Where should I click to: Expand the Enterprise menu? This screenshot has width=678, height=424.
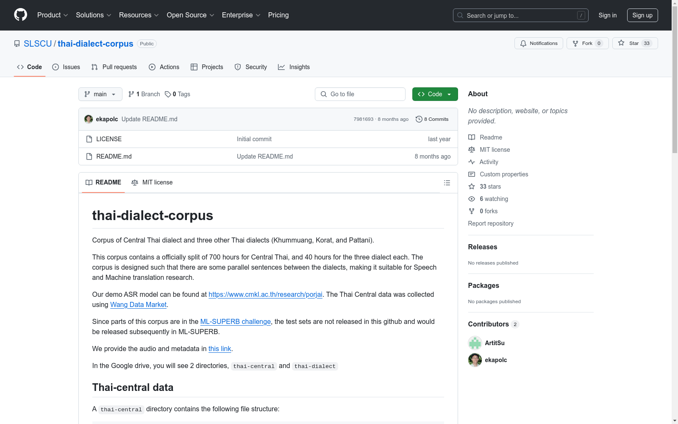tap(241, 15)
